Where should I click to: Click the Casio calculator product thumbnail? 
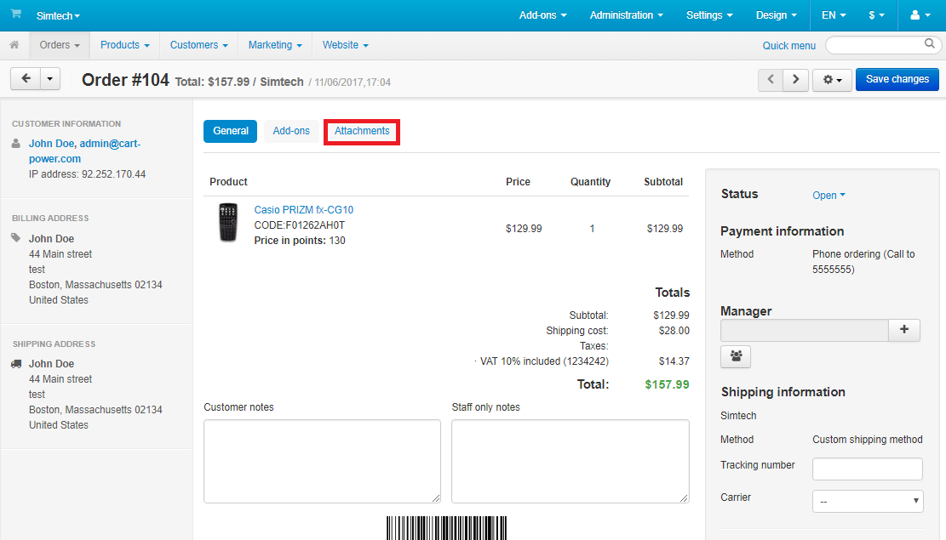pos(228,224)
